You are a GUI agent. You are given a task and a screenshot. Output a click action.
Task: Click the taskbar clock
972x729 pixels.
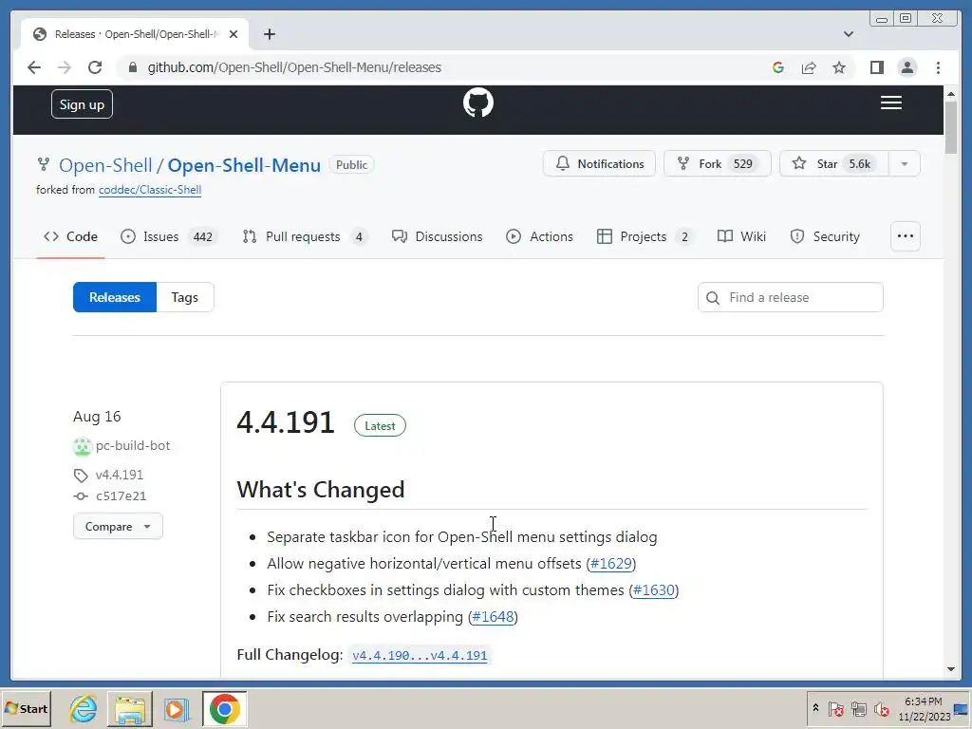[924, 708]
